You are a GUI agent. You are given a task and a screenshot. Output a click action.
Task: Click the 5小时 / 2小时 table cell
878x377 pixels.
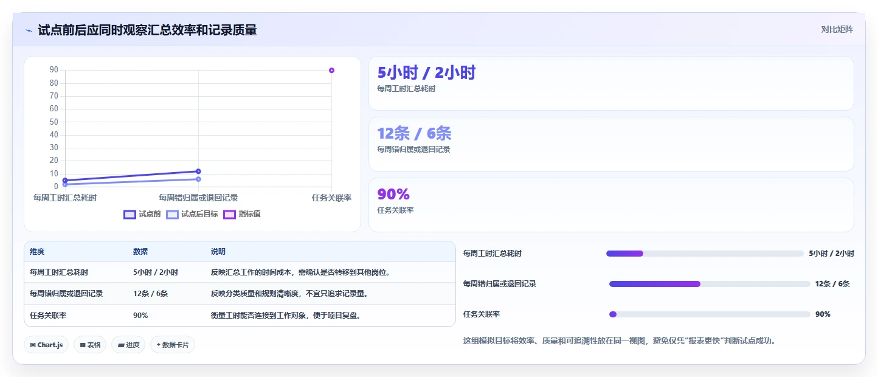click(156, 272)
